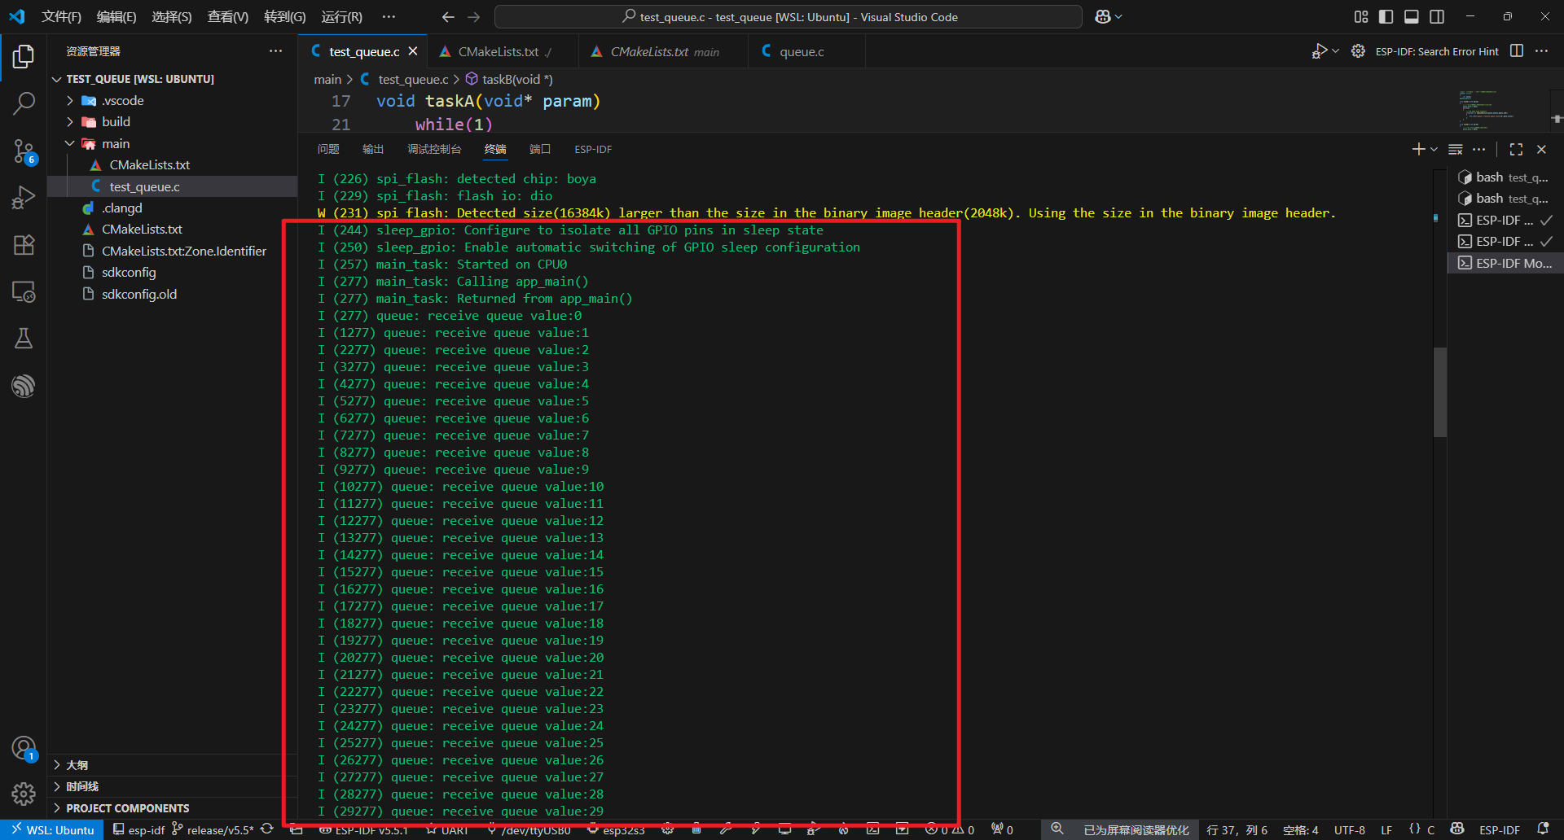Image resolution: width=1564 pixels, height=840 pixels.
Task: Open the Extensions view
Action: [24, 244]
